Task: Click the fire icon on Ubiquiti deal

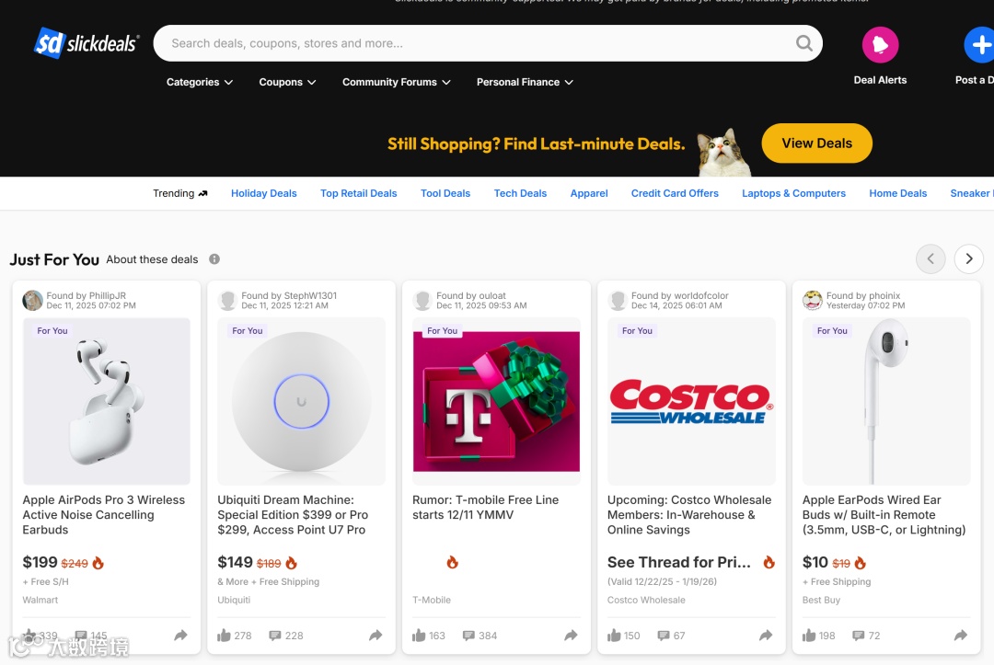Action: click(291, 562)
